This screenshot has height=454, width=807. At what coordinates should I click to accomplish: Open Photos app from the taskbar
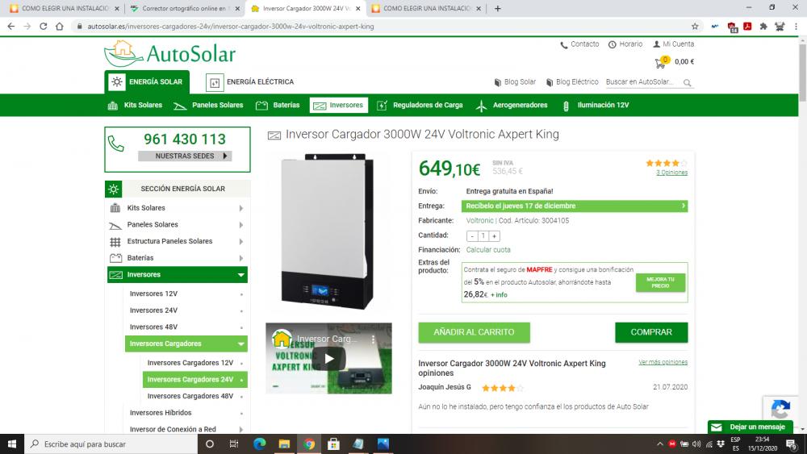(x=383, y=444)
